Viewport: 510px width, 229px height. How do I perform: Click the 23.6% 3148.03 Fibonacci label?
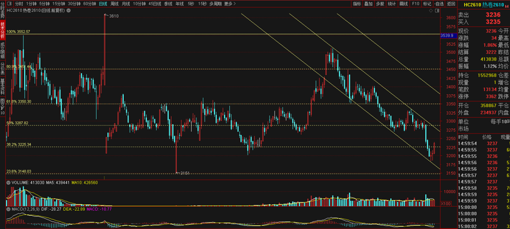point(19,171)
